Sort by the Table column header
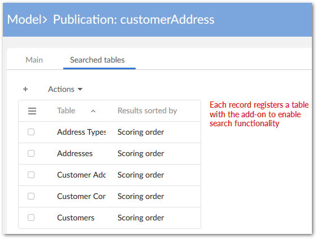Screen dimensions: 317x239 [66, 110]
